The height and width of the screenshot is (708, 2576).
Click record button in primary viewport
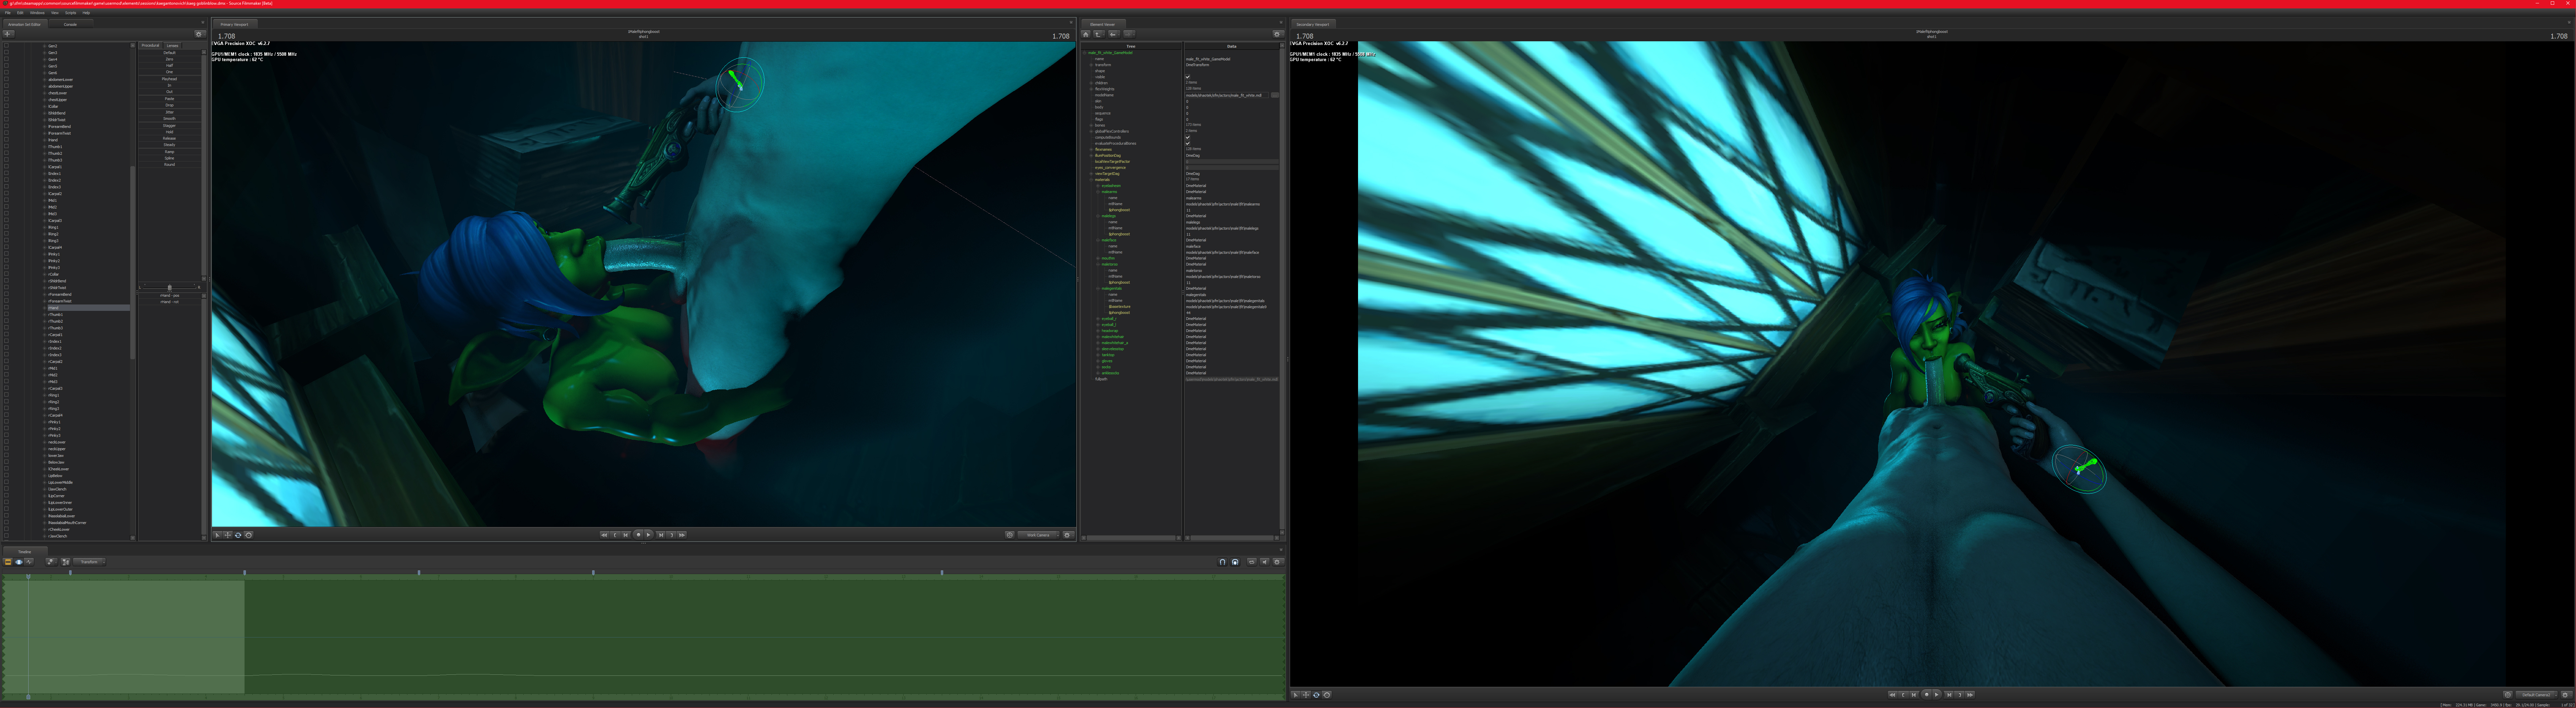coord(638,535)
